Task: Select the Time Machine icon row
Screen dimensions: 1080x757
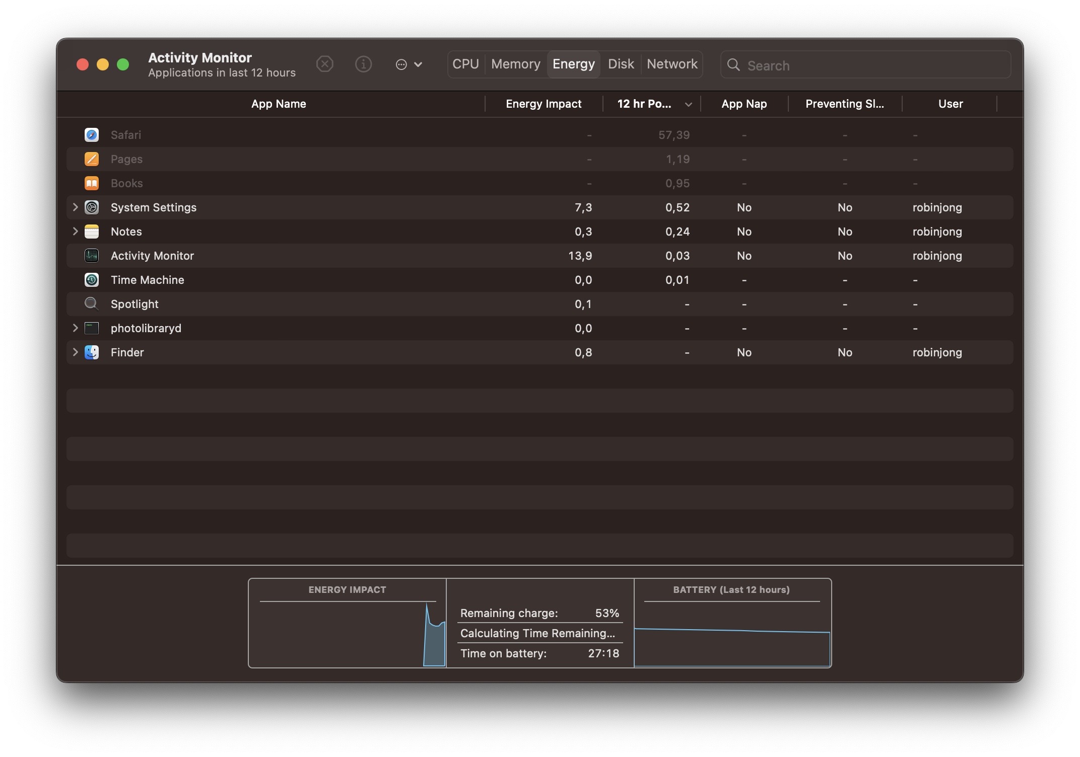Action: (92, 280)
